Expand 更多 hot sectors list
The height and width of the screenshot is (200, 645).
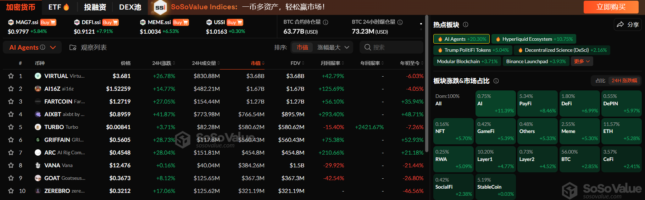(x=582, y=61)
